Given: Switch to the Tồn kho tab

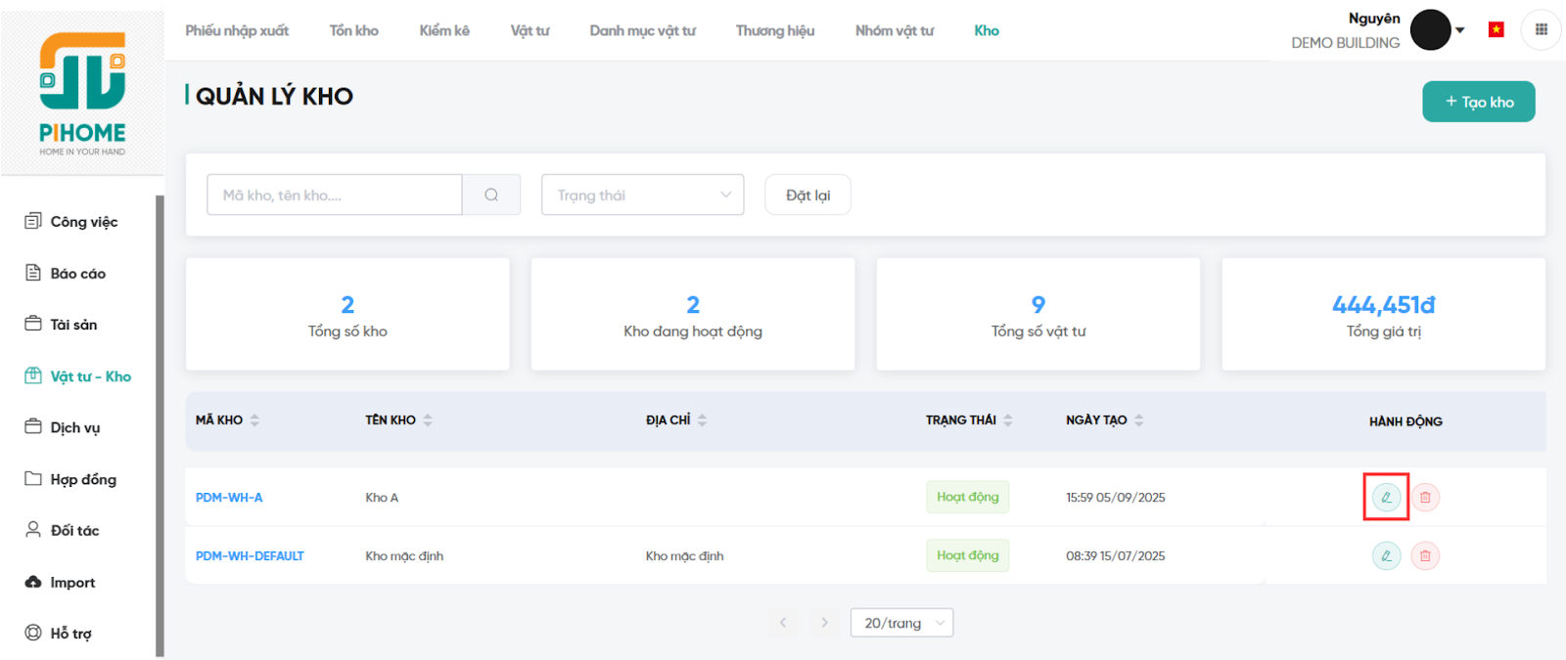Looking at the screenshot, I should 353,30.
